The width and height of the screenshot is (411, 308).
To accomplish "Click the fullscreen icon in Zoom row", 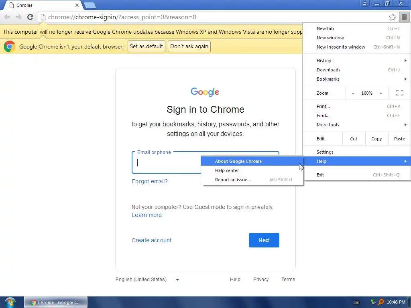I will [x=399, y=93].
